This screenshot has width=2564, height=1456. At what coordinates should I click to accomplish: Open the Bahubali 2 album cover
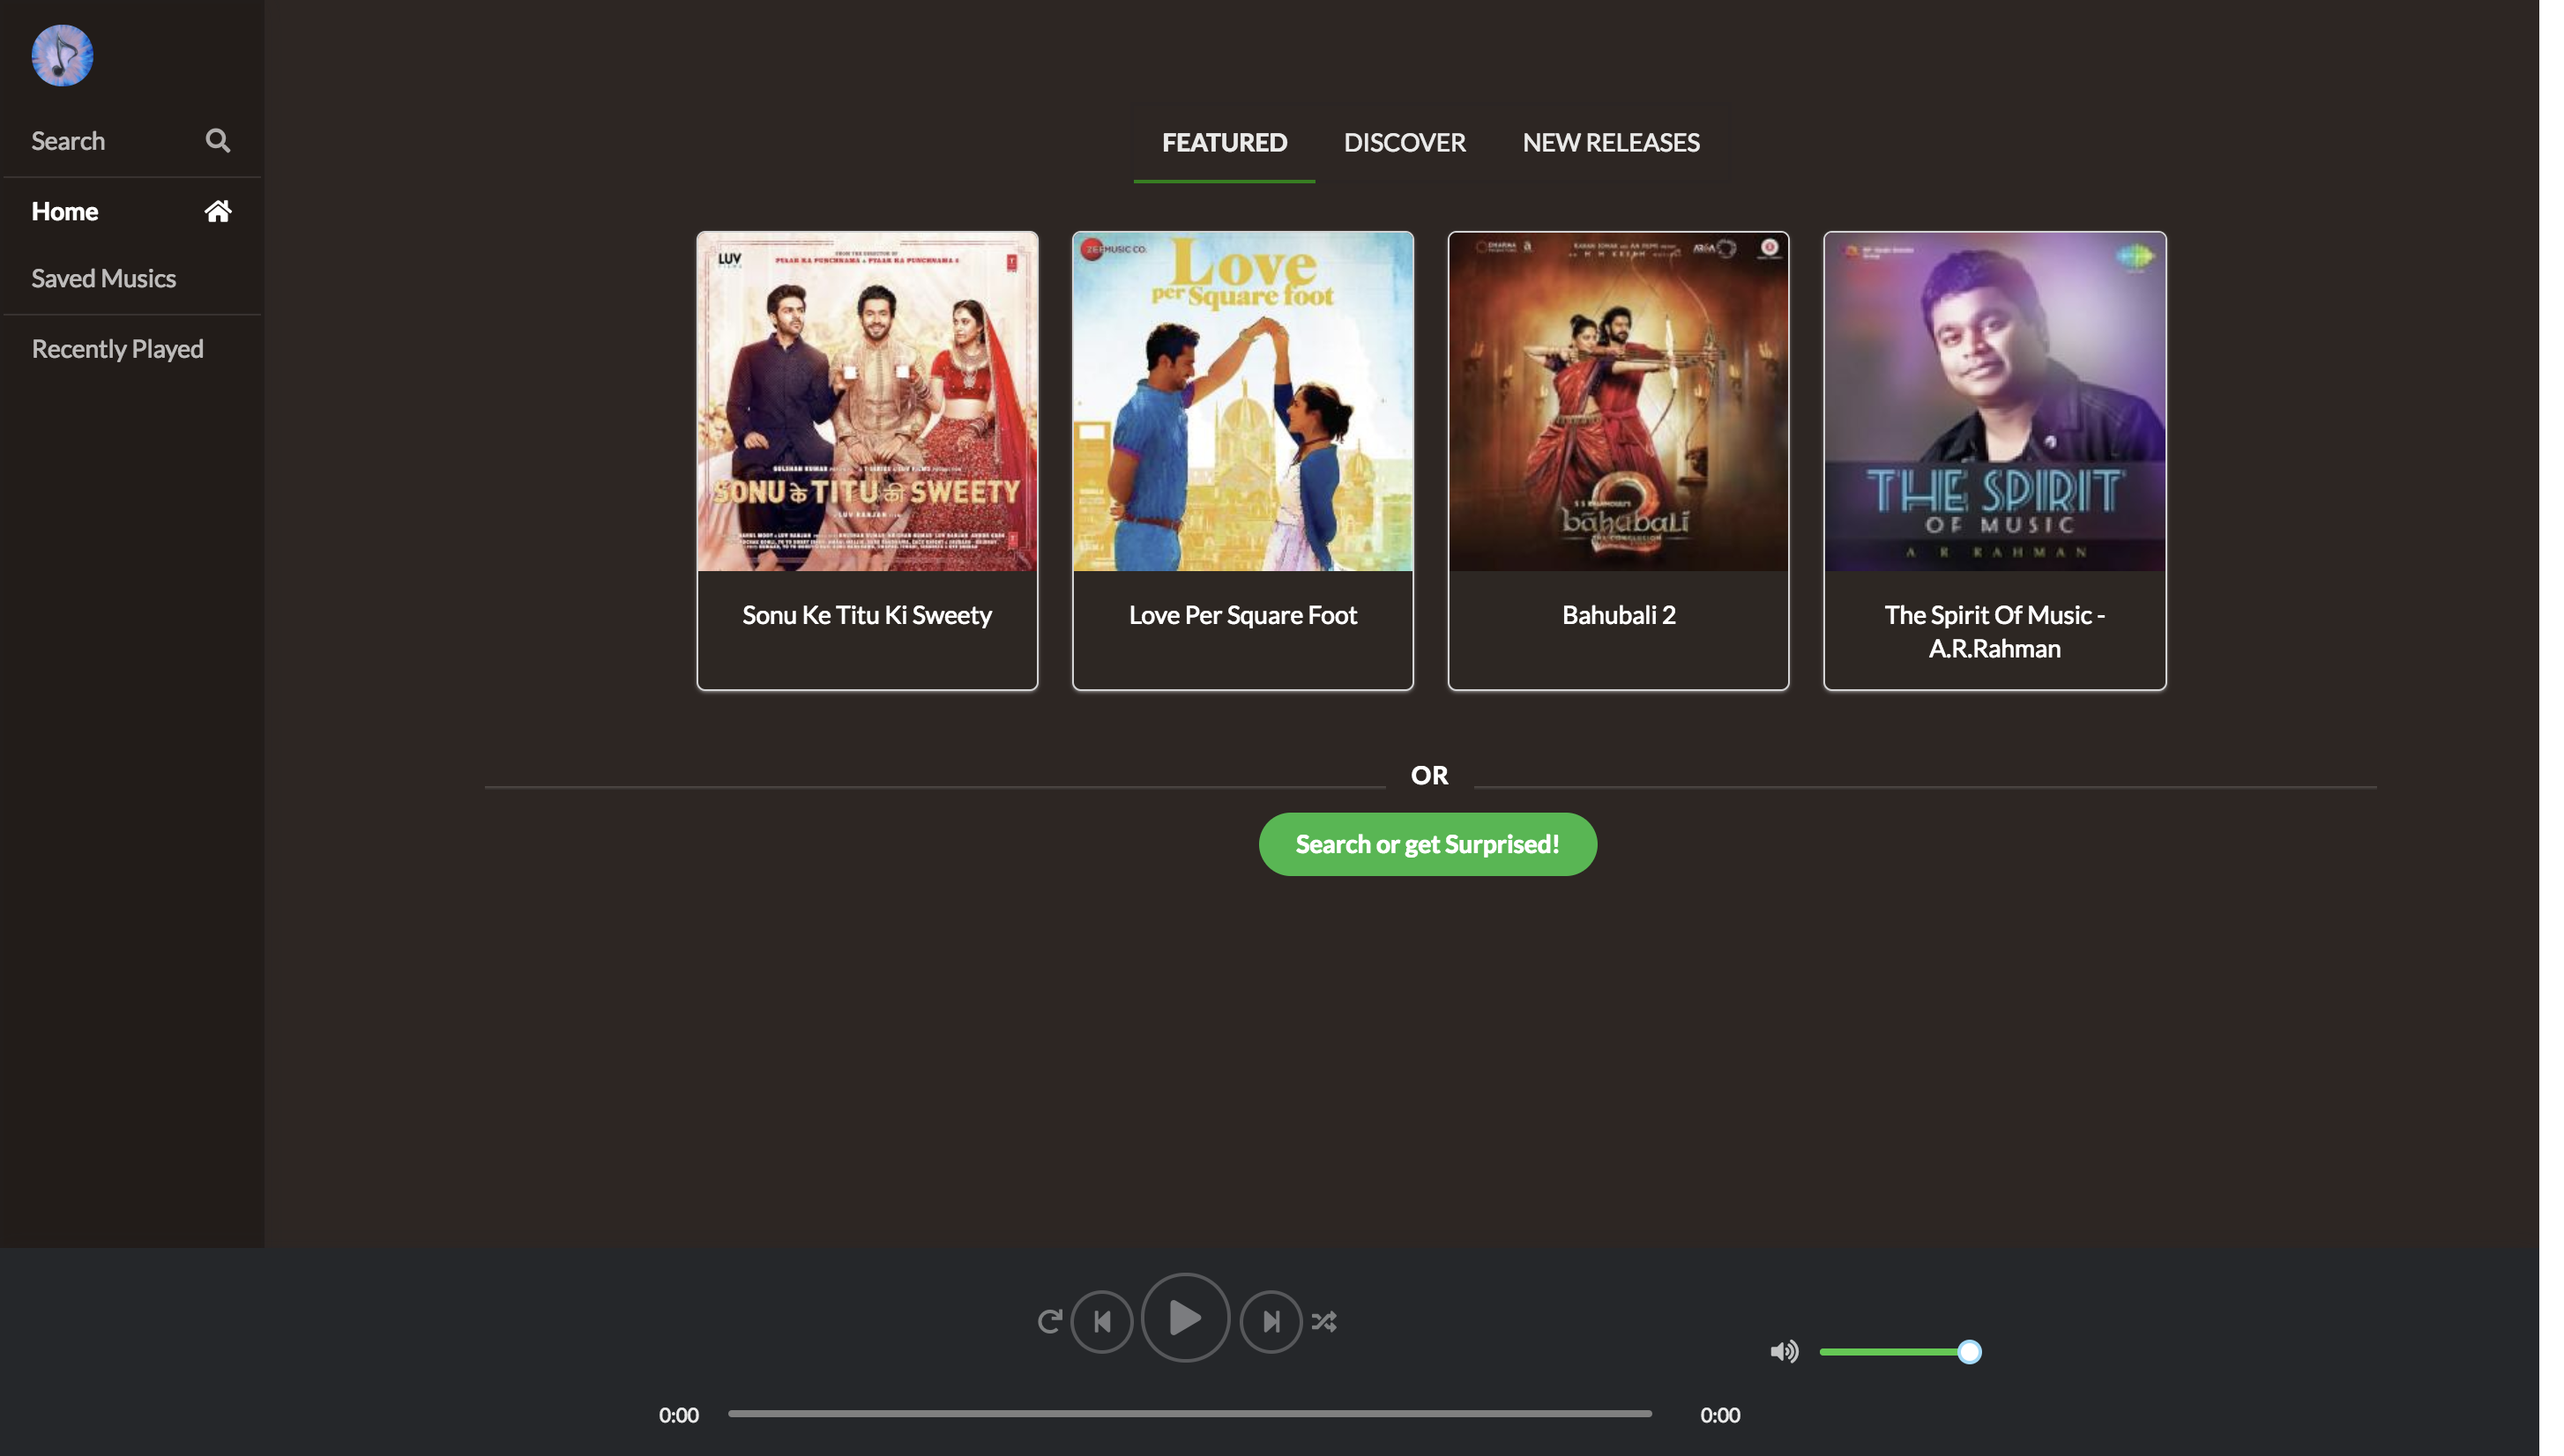1619,402
